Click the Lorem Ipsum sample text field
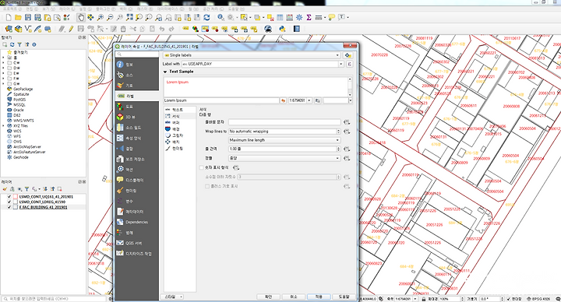Viewport: 561px width, 302px height. coord(221,100)
